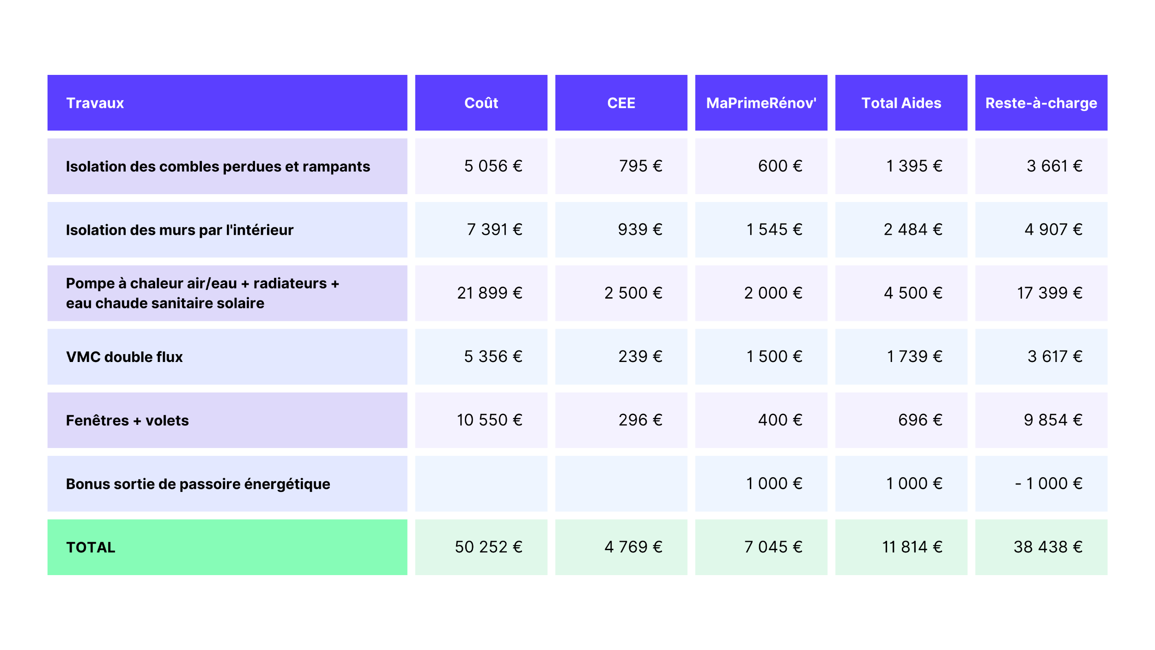The image size is (1155, 650).
Task: Click the green TOTAL row label
Action: point(227,547)
